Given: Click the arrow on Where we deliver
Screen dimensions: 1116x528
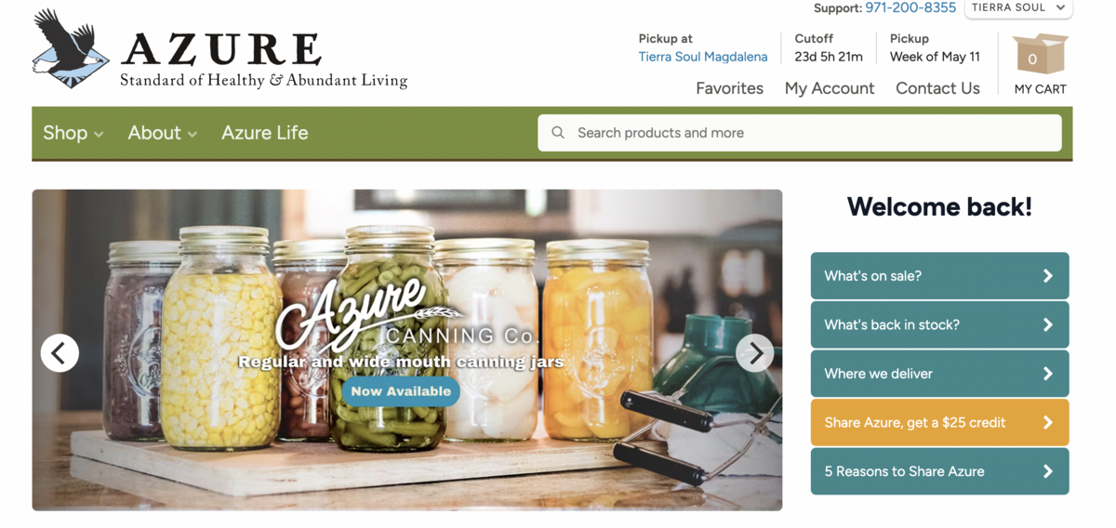Looking at the screenshot, I should [1047, 374].
